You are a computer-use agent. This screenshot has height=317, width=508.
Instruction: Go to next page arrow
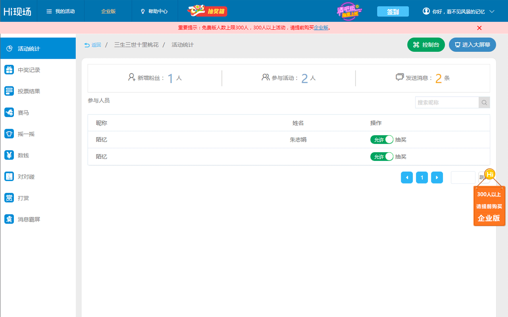pos(437,178)
